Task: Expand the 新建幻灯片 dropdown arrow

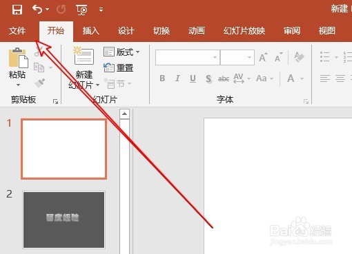Action: [97, 85]
